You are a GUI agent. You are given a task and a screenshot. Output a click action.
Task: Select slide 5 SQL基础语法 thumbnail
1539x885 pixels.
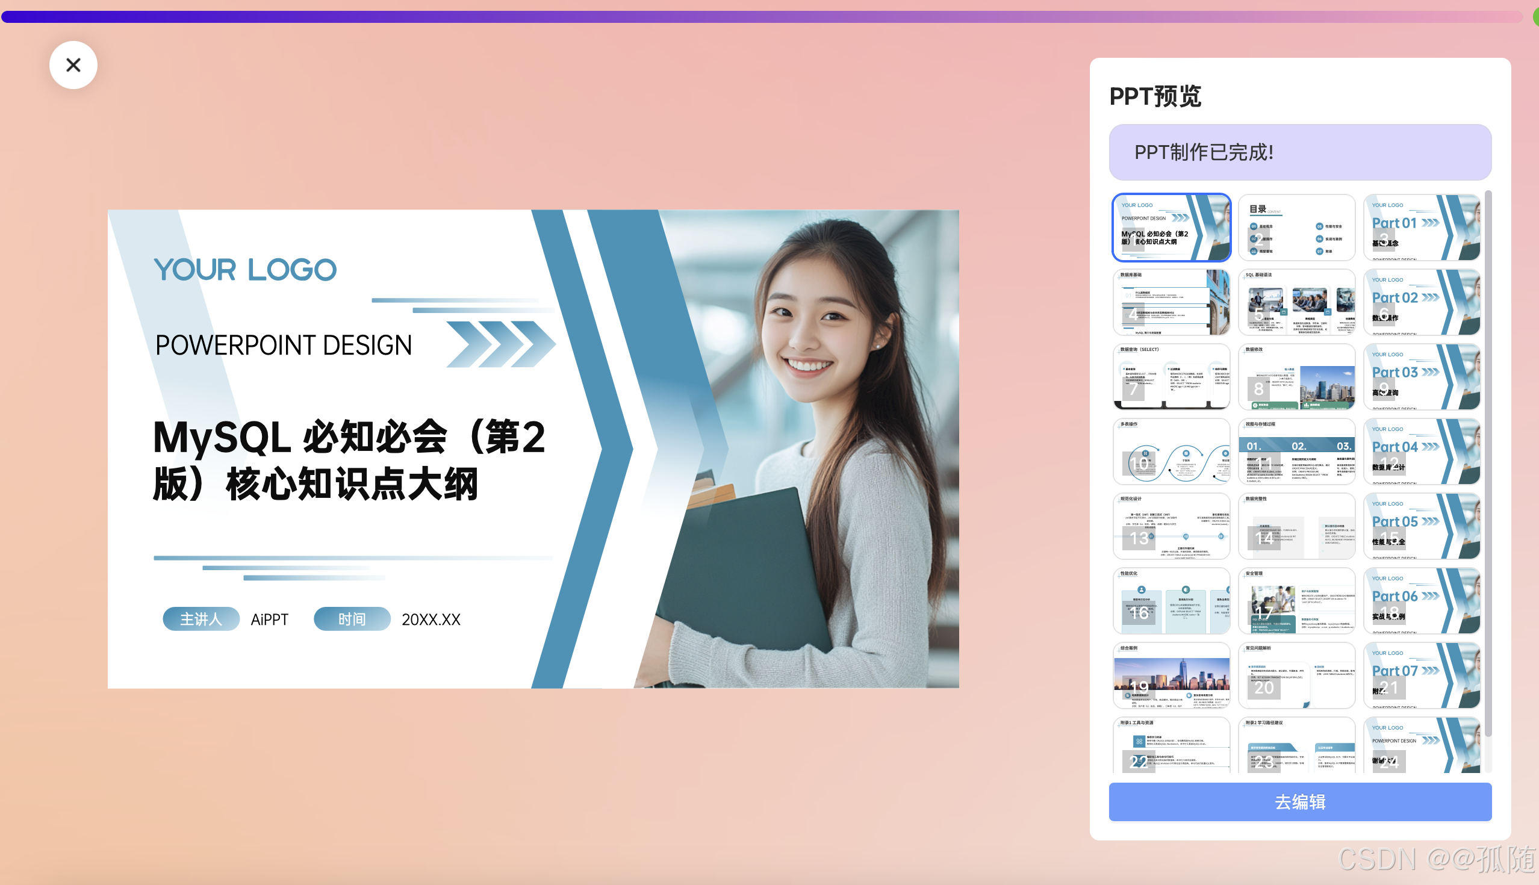(x=1296, y=303)
